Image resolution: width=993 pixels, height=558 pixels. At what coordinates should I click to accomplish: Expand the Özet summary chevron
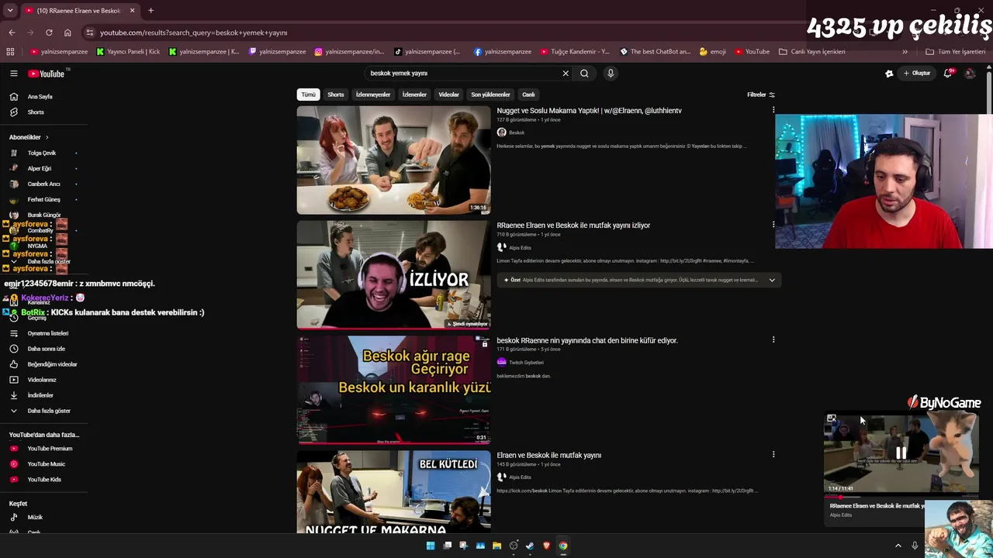(x=772, y=280)
